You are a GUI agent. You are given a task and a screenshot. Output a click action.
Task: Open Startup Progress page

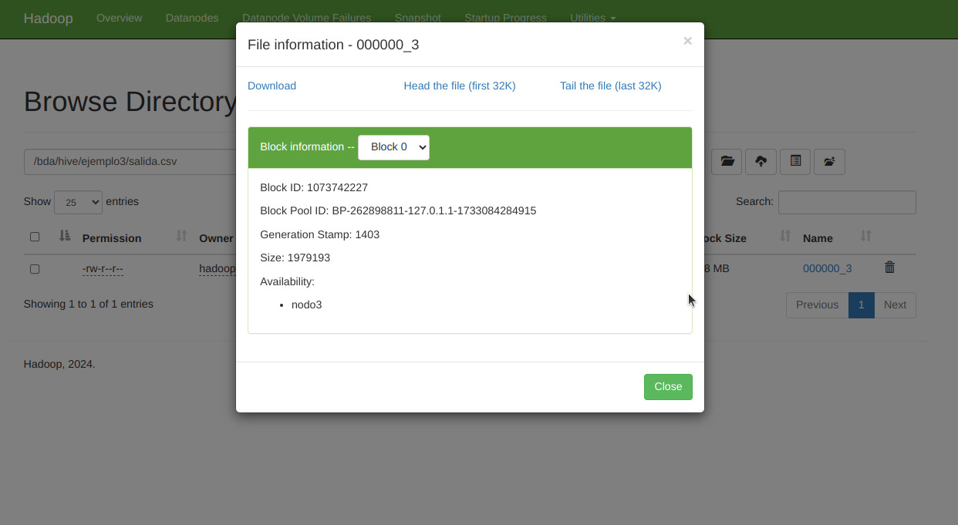pyautogui.click(x=505, y=18)
